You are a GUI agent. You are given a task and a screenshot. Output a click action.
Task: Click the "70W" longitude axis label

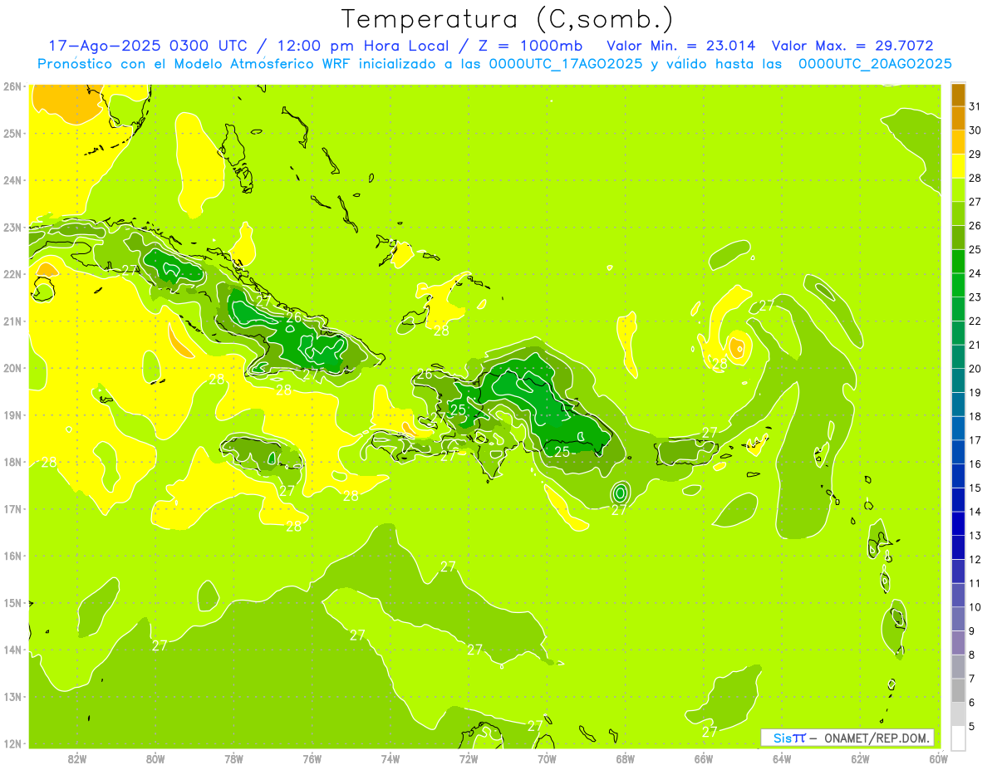[547, 758]
